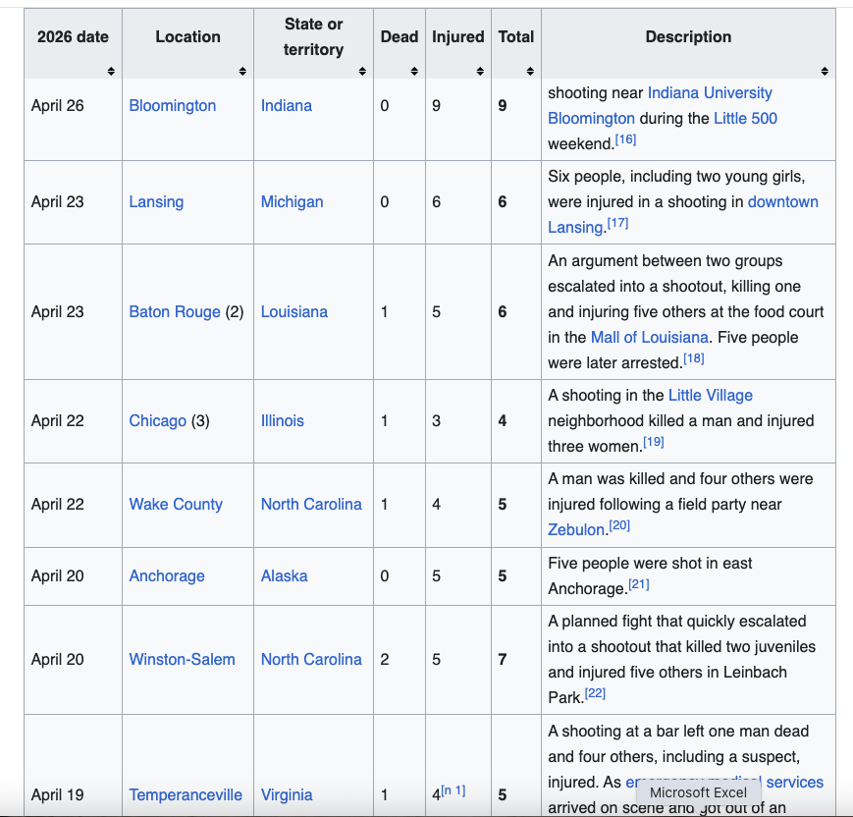853x817 pixels.
Task: Open the Temperanceville location link
Action: pos(186,794)
